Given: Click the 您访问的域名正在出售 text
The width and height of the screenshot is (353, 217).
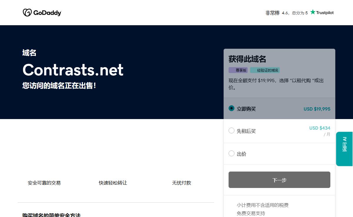Looking at the screenshot, I should pos(59,86).
